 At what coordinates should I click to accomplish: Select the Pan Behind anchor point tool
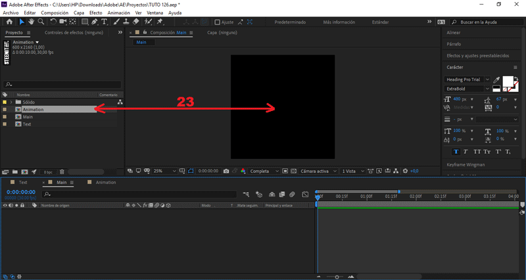(72, 22)
